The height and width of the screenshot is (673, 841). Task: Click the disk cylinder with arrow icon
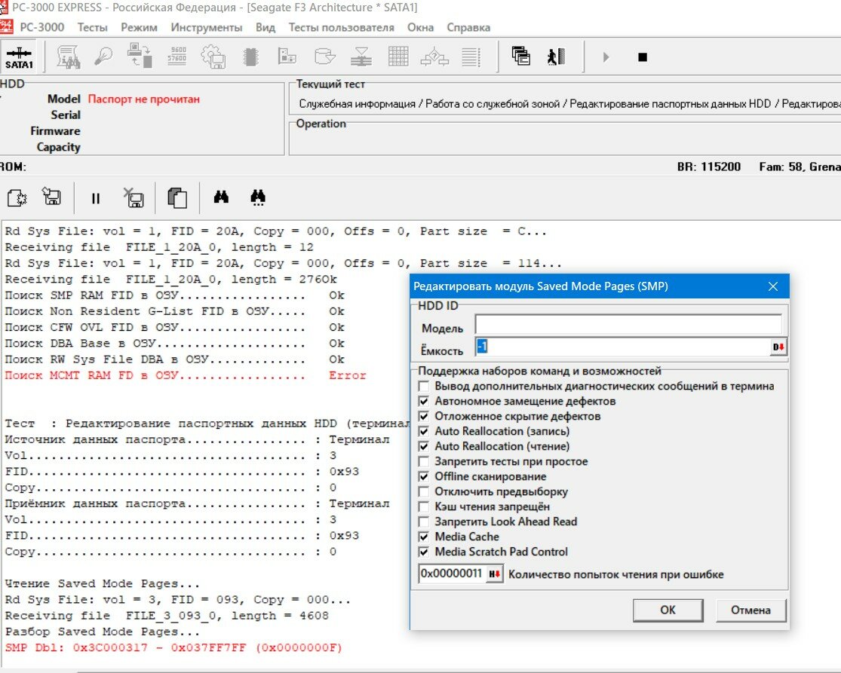(324, 57)
